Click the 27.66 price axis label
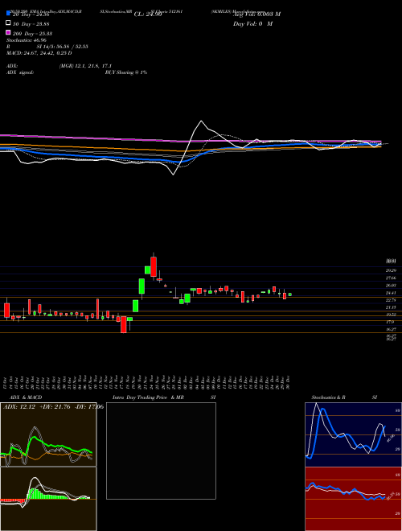 pos(391,278)
